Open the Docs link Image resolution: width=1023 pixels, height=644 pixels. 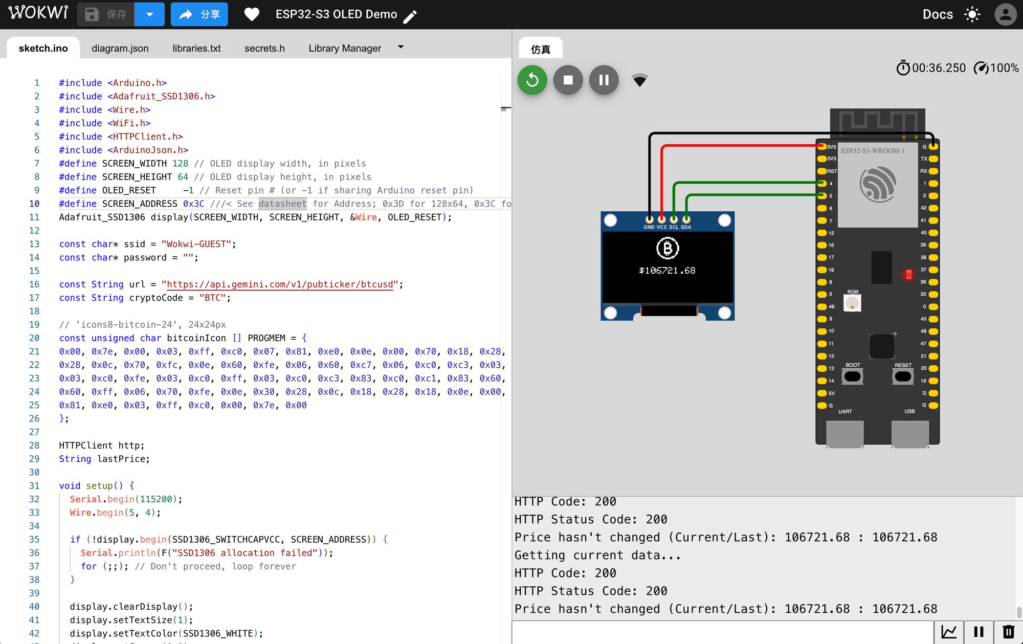[937, 14]
